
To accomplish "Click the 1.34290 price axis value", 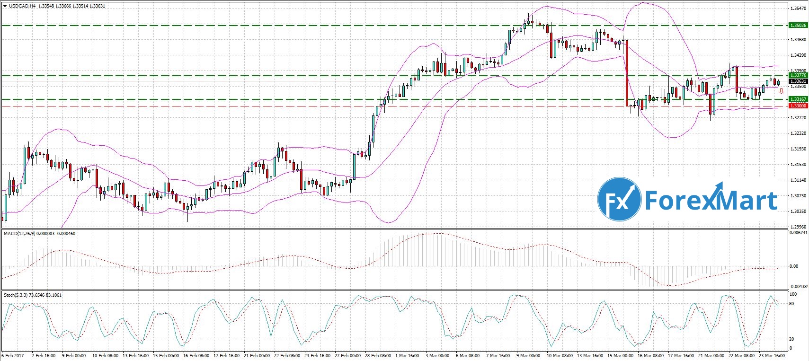I will click(x=798, y=55).
